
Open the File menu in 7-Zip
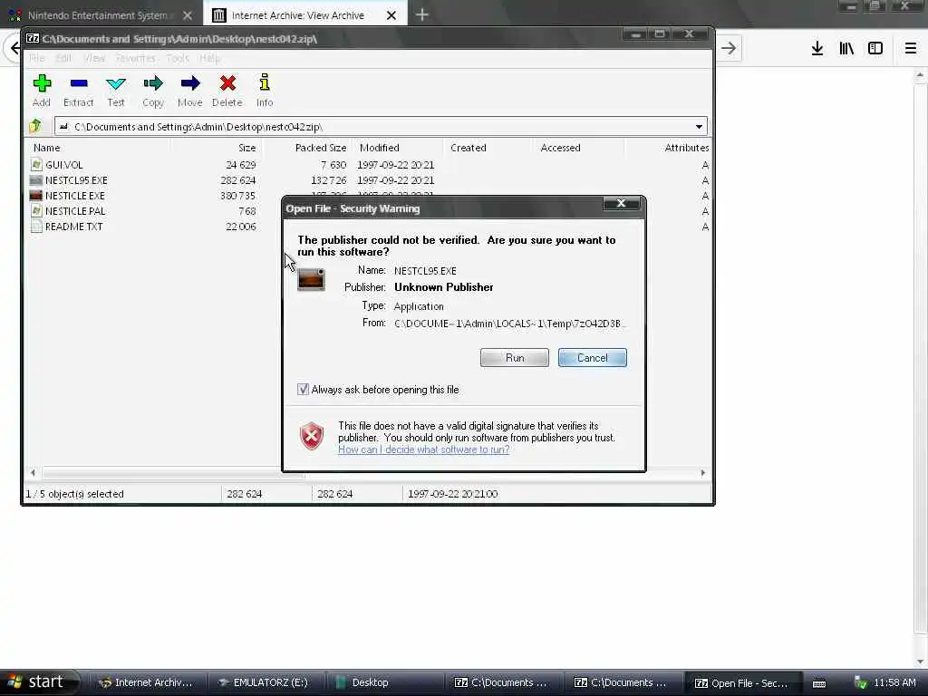click(x=36, y=58)
